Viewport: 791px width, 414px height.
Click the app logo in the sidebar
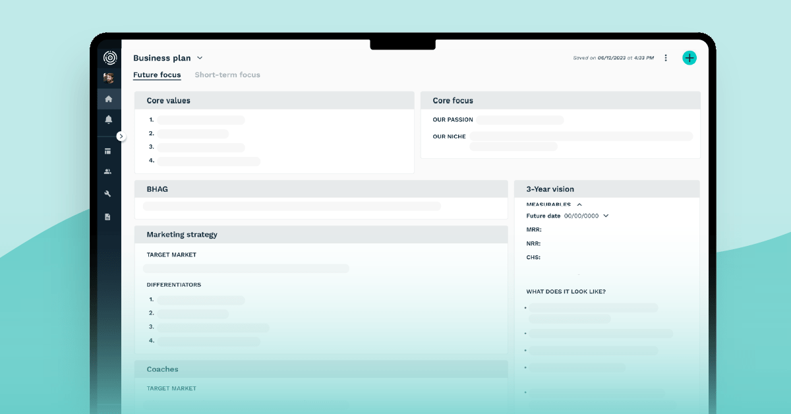pos(109,58)
